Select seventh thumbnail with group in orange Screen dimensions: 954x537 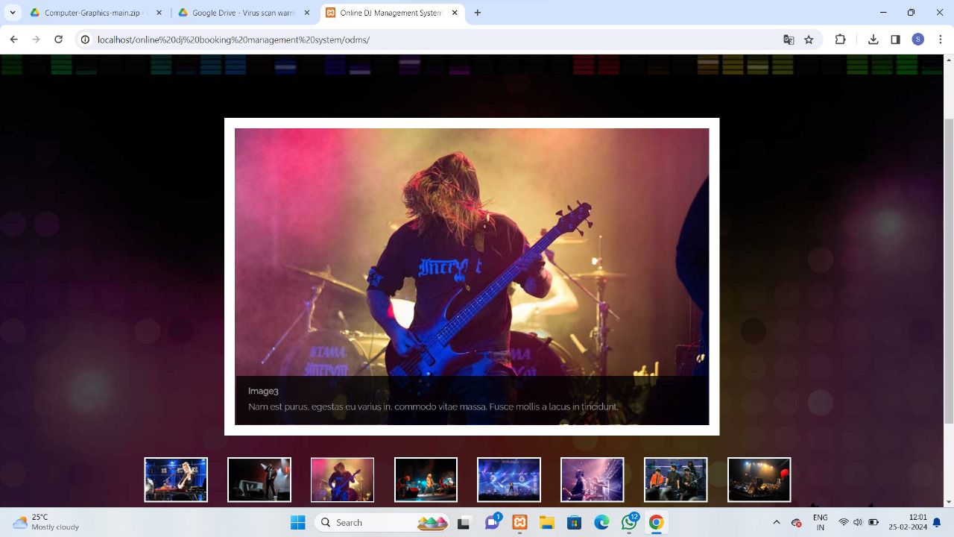point(675,480)
